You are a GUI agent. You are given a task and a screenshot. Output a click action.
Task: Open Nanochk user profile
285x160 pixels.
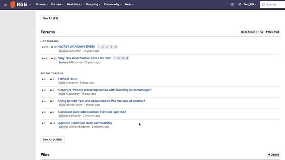pos(72,83)
